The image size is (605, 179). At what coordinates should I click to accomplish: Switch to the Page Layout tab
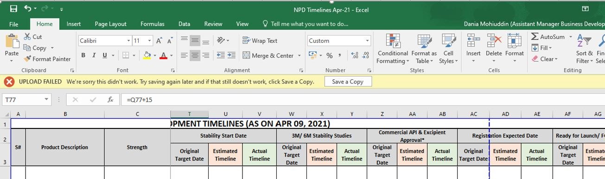point(110,24)
